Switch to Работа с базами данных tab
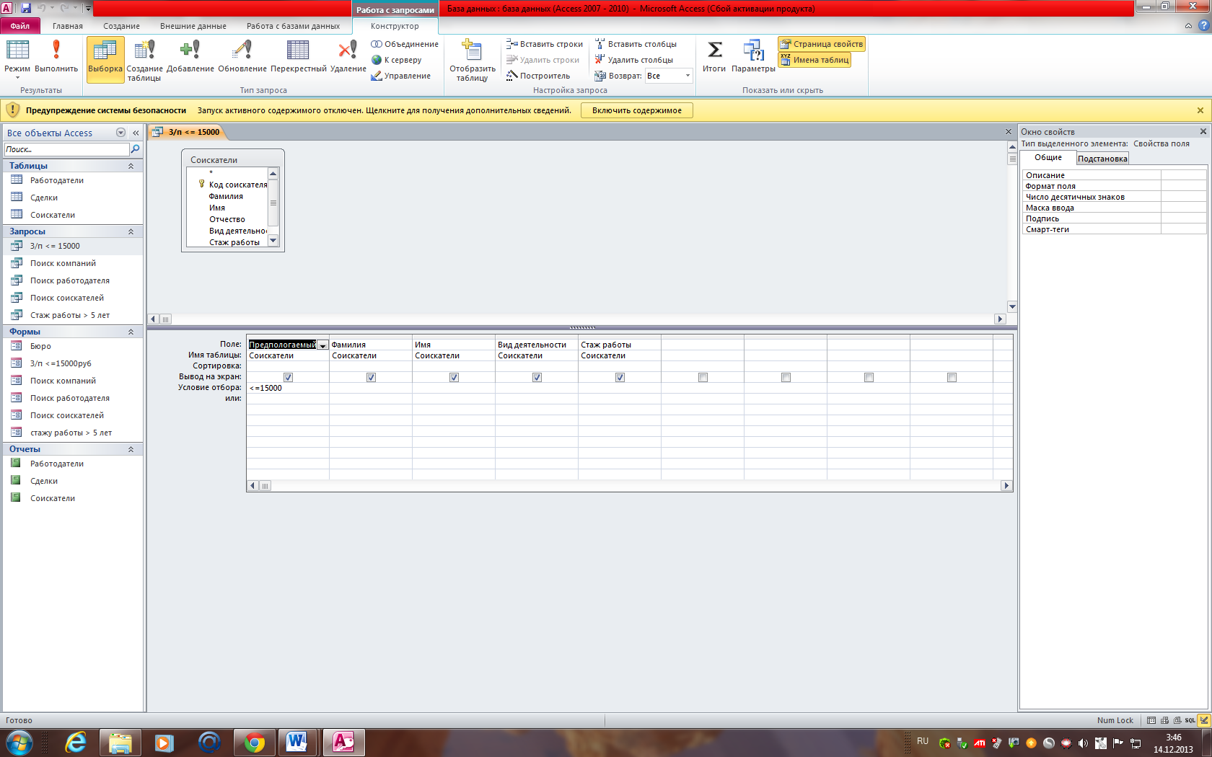Viewport: 1212px width, 757px height. coord(293,26)
